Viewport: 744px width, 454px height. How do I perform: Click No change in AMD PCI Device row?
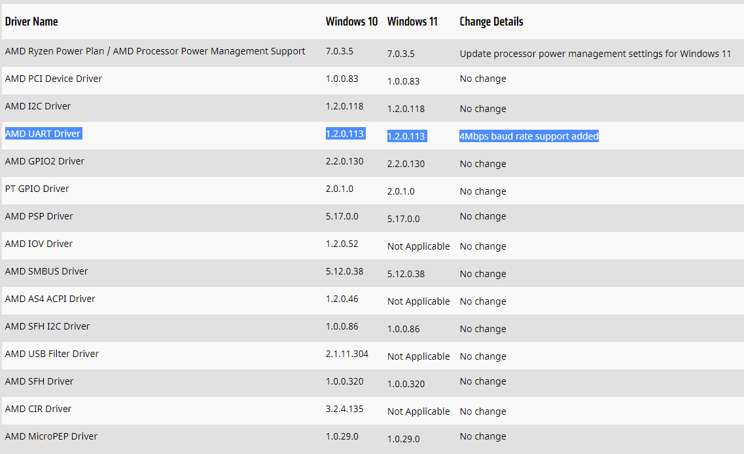(482, 79)
